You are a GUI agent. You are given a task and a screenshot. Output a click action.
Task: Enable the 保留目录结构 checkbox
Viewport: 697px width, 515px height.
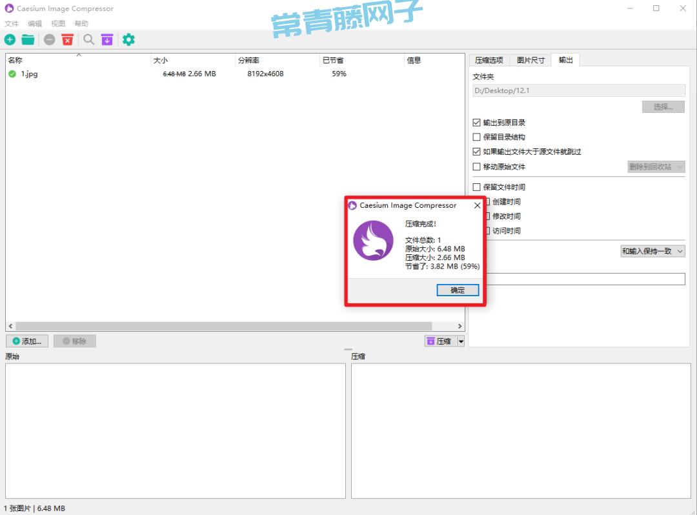point(477,137)
